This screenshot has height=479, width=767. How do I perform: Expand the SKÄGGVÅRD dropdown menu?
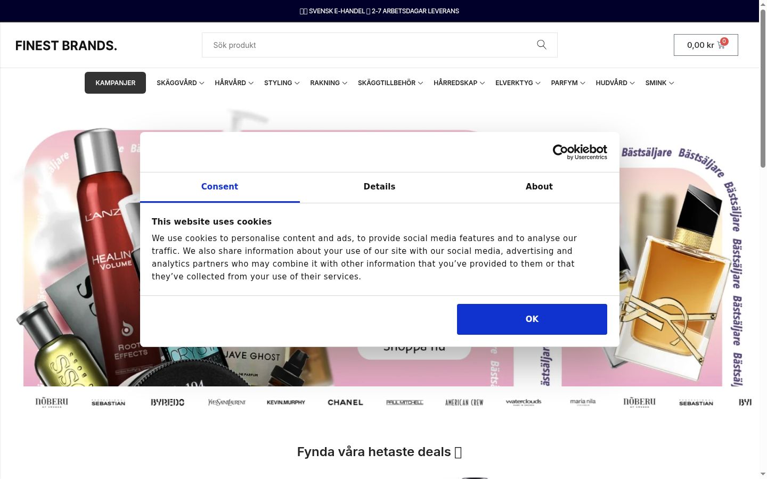(180, 82)
